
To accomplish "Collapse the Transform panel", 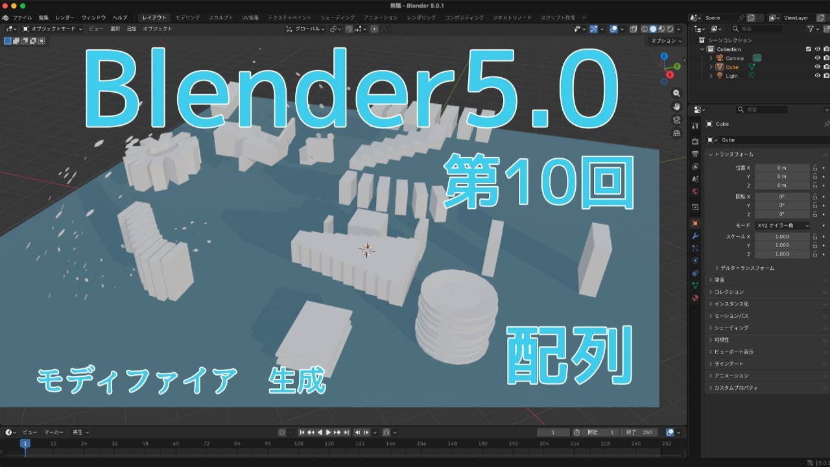I will click(711, 154).
